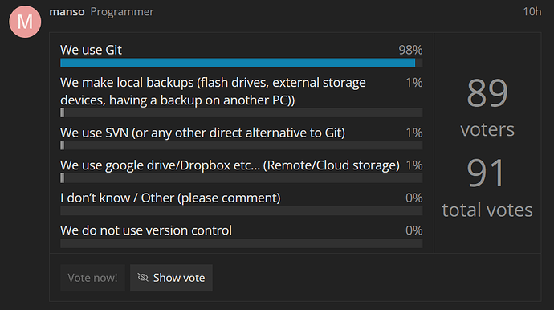This screenshot has height=310, width=554.
Task: Click the crossed-out eye icon on the Show vote button
Action: tap(143, 278)
